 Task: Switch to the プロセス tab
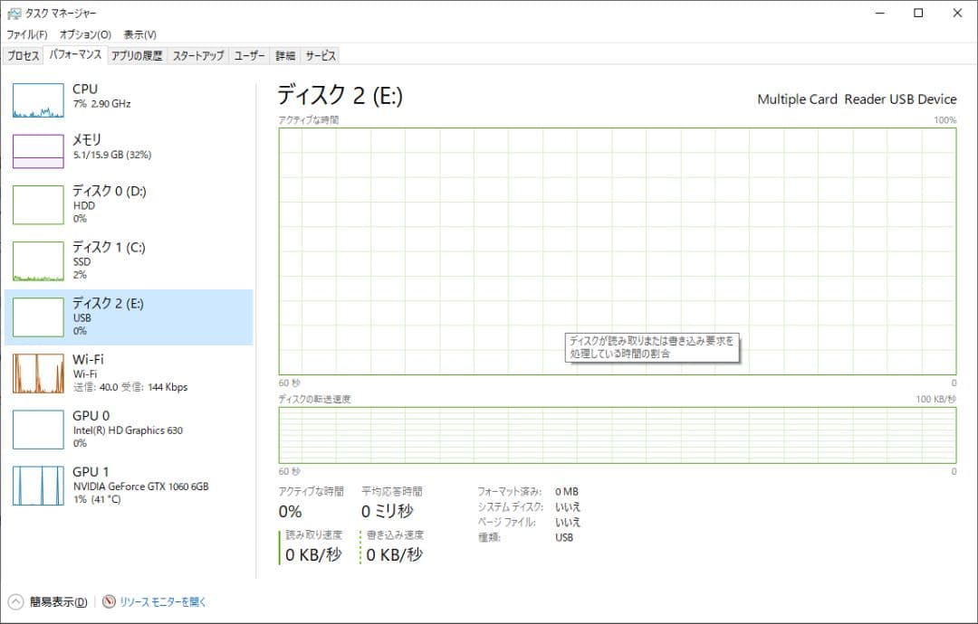point(24,55)
